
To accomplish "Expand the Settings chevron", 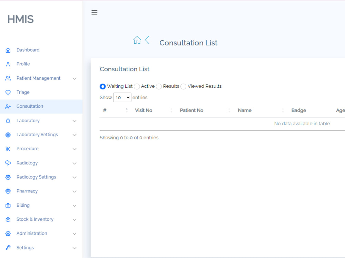I will click(75, 248).
